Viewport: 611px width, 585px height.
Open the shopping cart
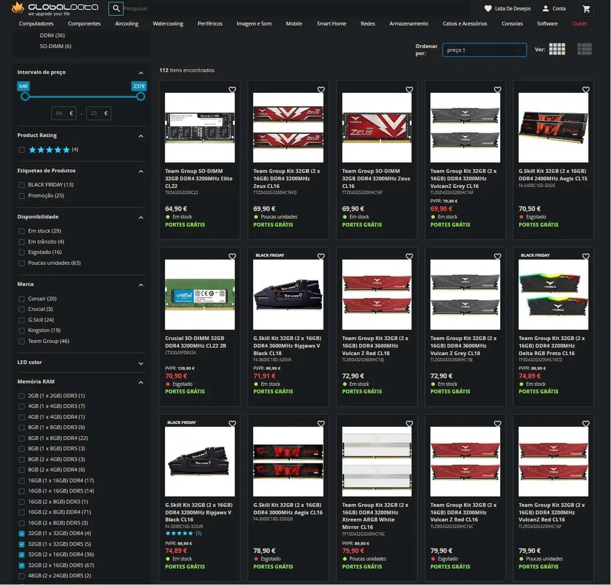coord(587,9)
